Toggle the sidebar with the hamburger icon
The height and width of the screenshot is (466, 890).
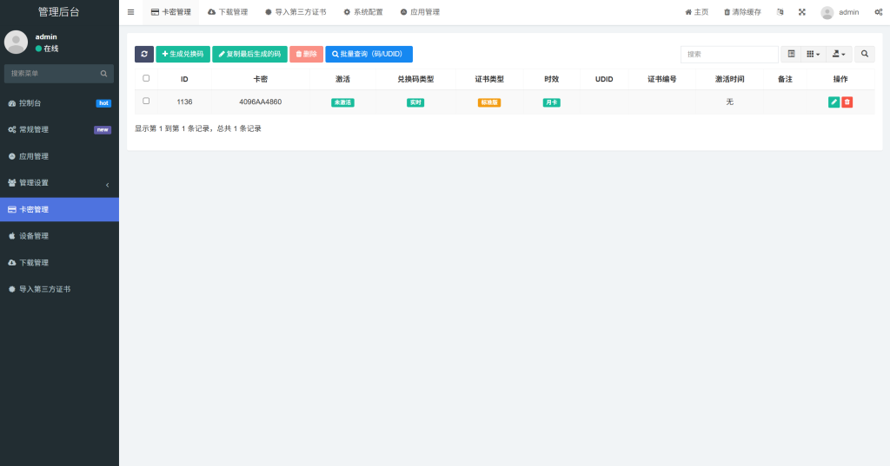coord(130,12)
